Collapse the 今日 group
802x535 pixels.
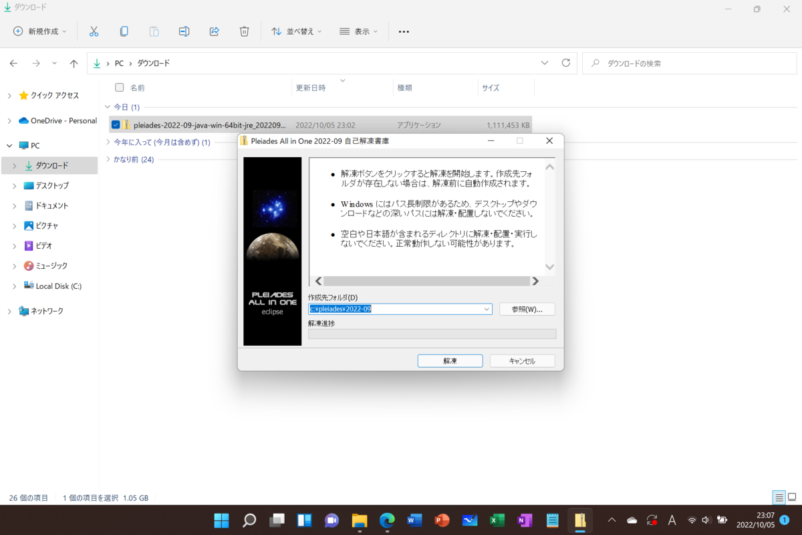[x=108, y=107]
